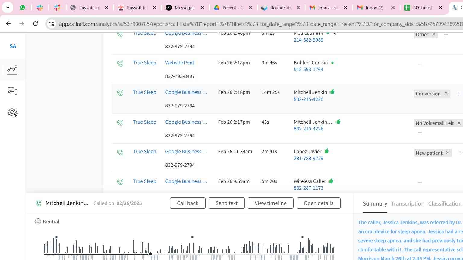The height and width of the screenshot is (260, 463).
Task: Click the address bar URL field
Action: pyautogui.click(x=261, y=24)
